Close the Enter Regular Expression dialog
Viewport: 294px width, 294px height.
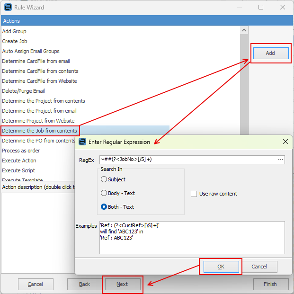[285, 142]
